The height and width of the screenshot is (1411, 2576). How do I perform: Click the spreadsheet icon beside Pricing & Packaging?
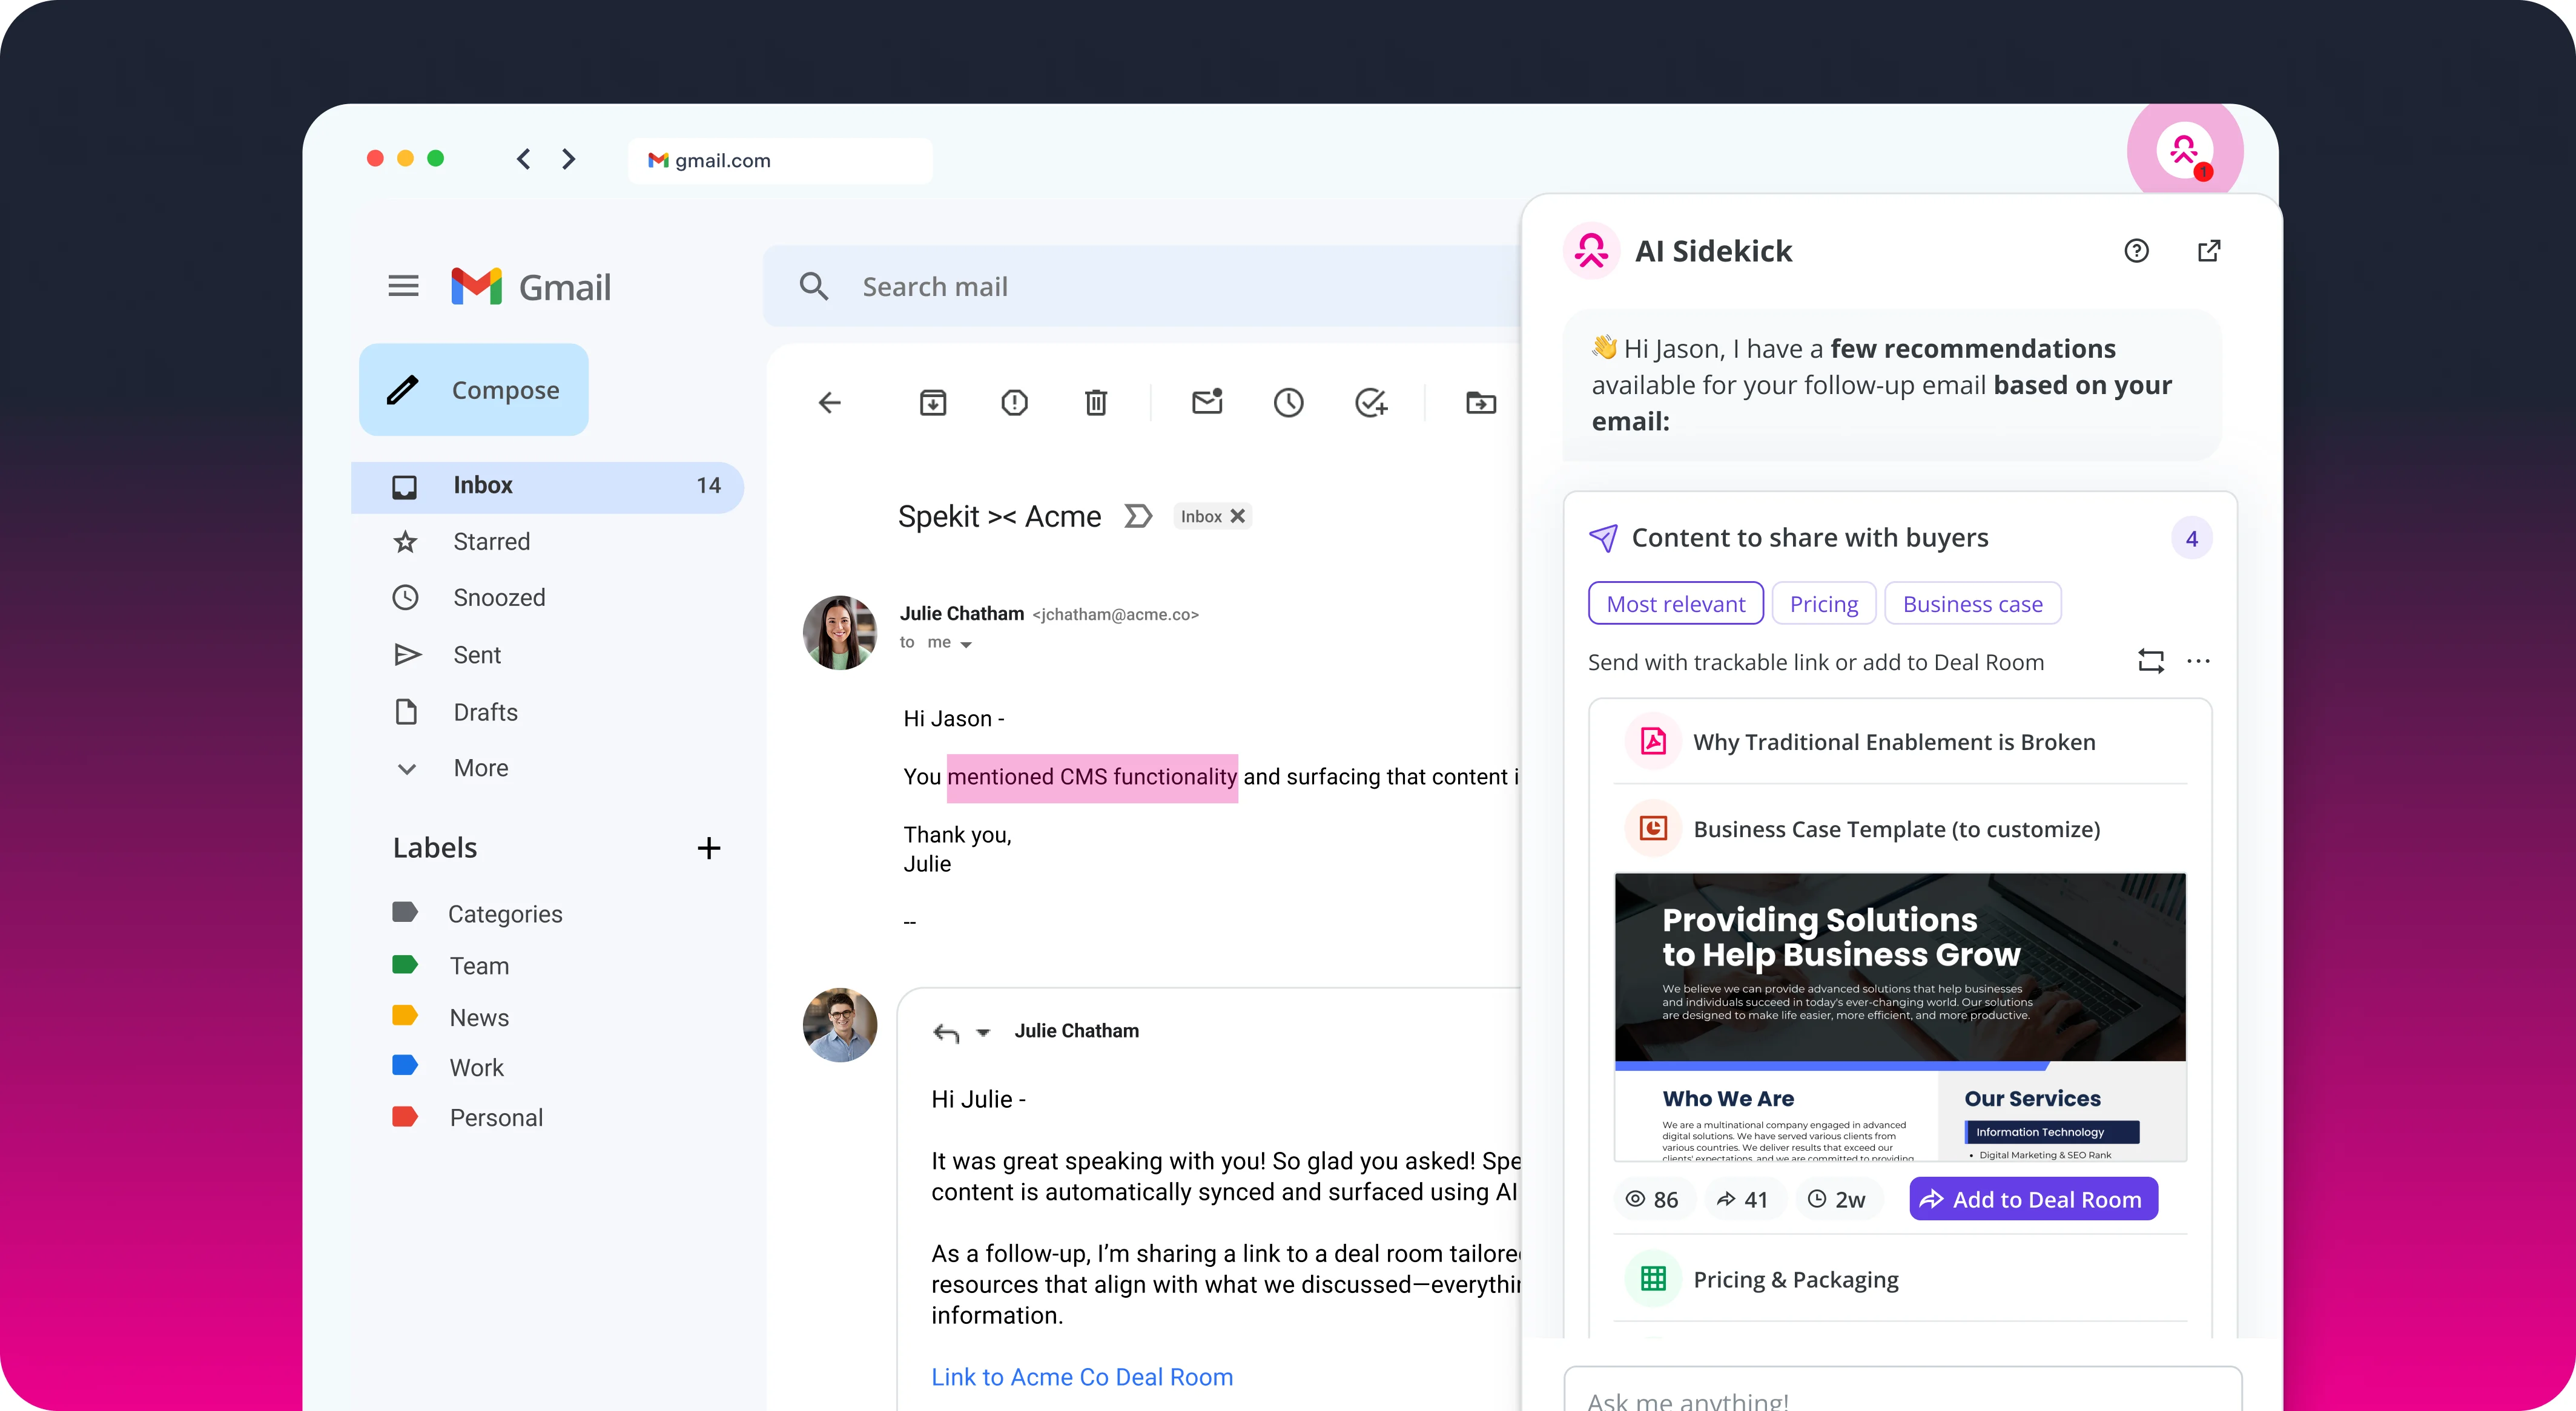click(1653, 1278)
